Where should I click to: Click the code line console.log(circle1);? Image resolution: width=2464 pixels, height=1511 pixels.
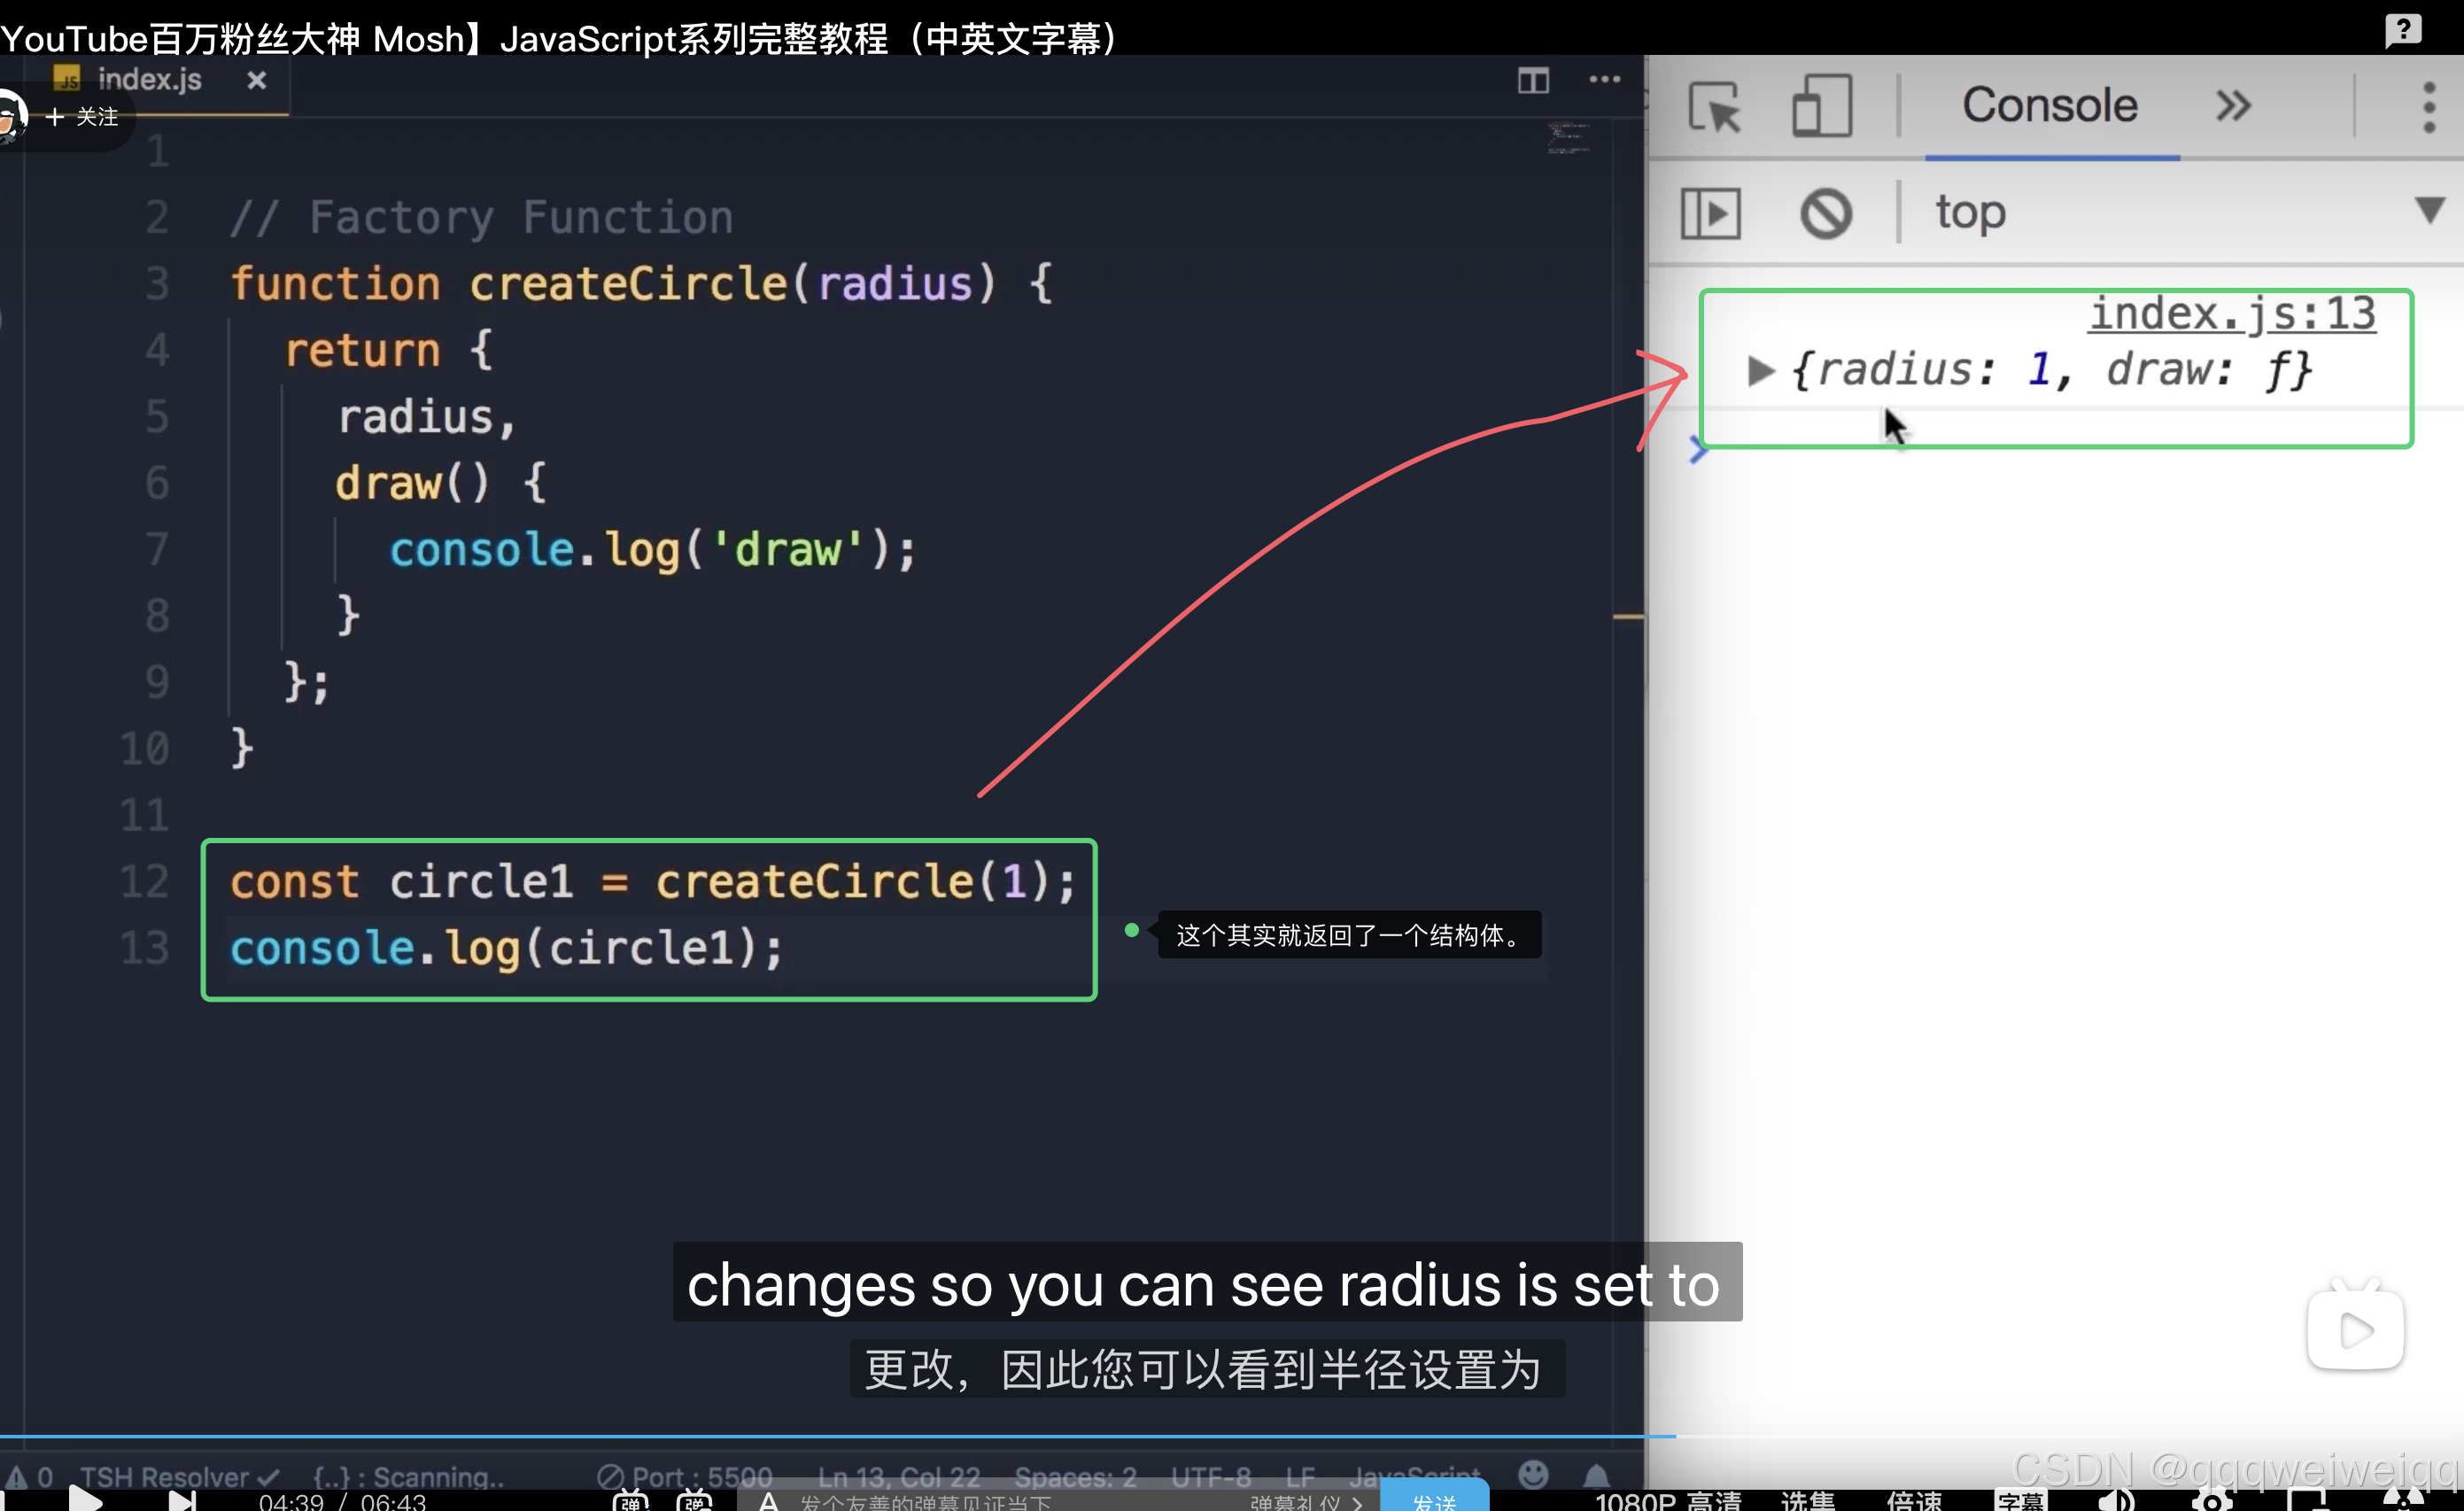[506, 948]
